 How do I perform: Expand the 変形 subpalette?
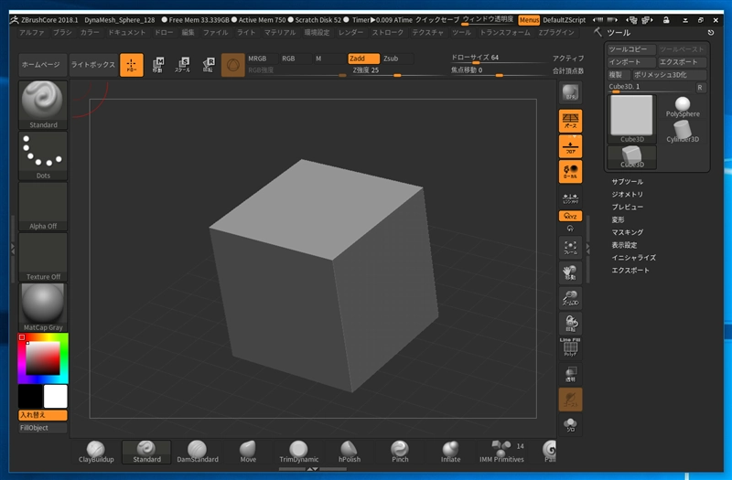click(x=619, y=219)
